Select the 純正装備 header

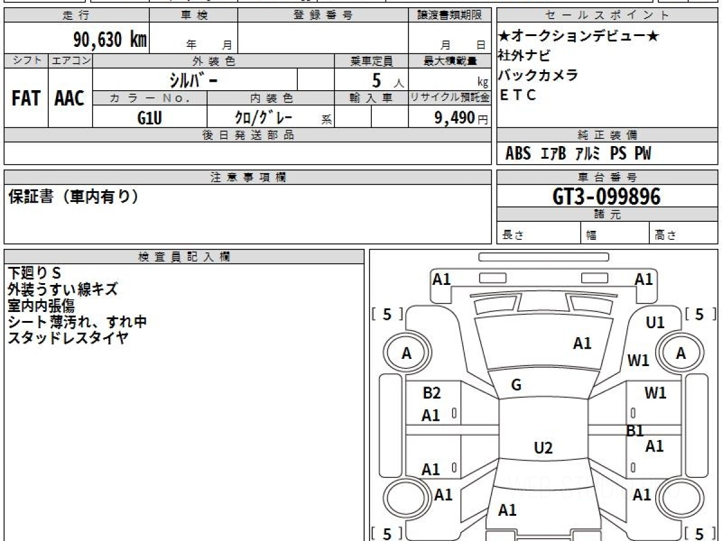(607, 135)
